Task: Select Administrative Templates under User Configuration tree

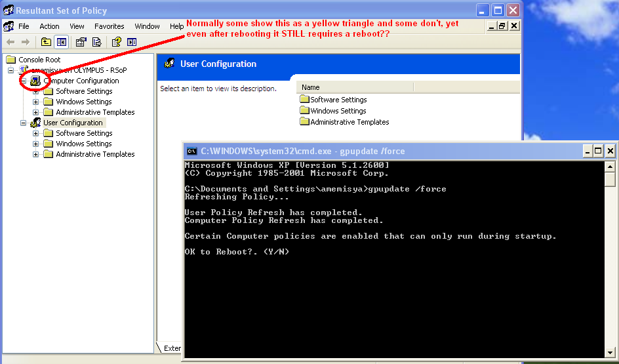Action: point(95,154)
